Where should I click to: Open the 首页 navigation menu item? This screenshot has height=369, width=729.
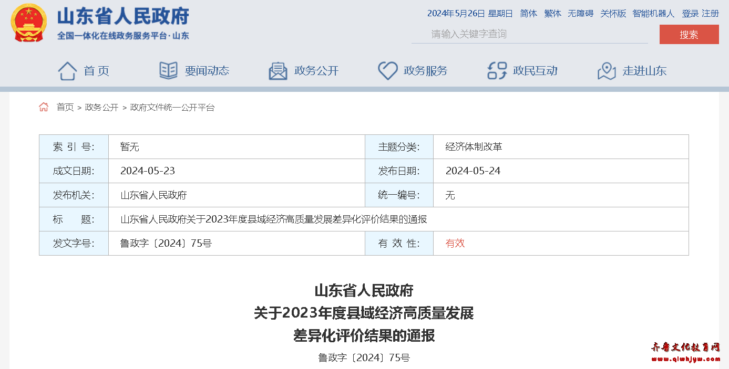pos(97,71)
